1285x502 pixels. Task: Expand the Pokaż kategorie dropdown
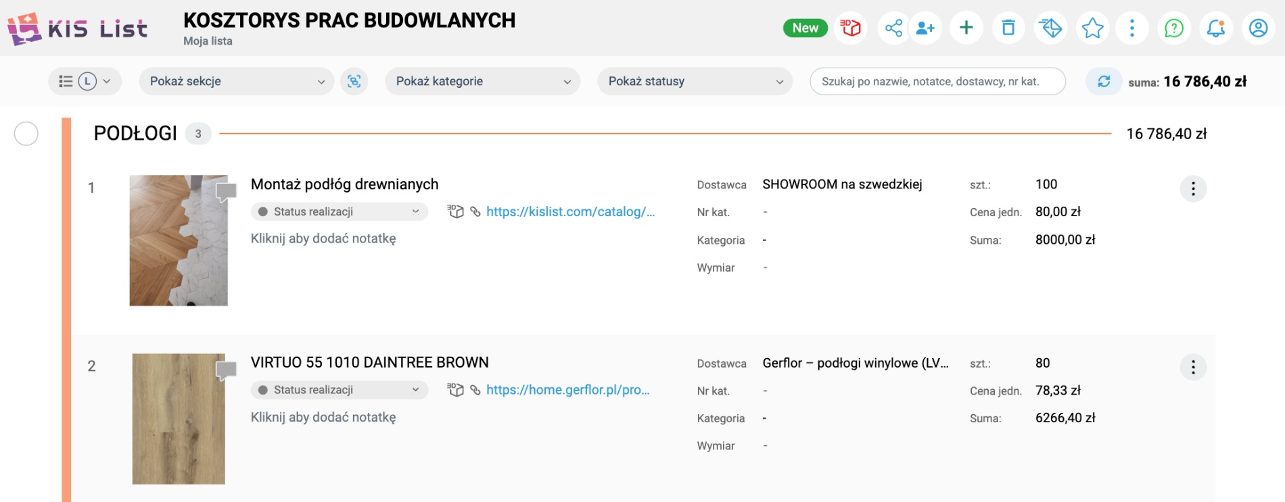tap(483, 81)
